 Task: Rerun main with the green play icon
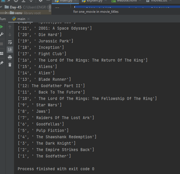click(x=1, y=27)
